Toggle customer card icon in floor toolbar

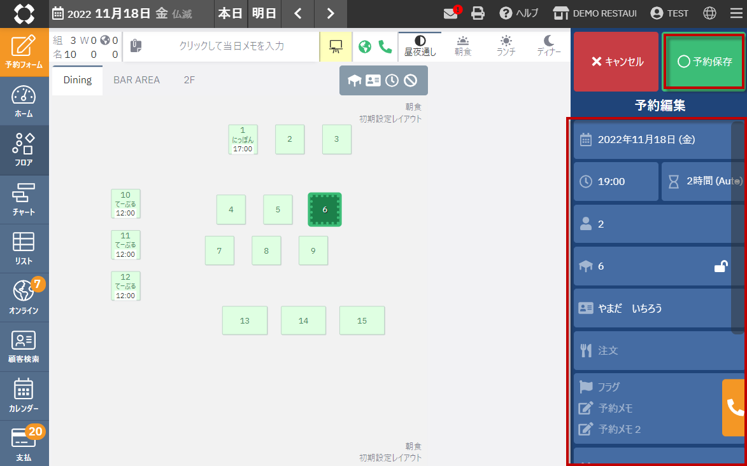click(373, 80)
